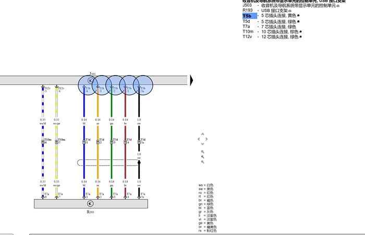Screen dimensions: 365x235
Task: Open the location icon after the J503 legend description
Action: pyautogui.click(x=338, y=6)
